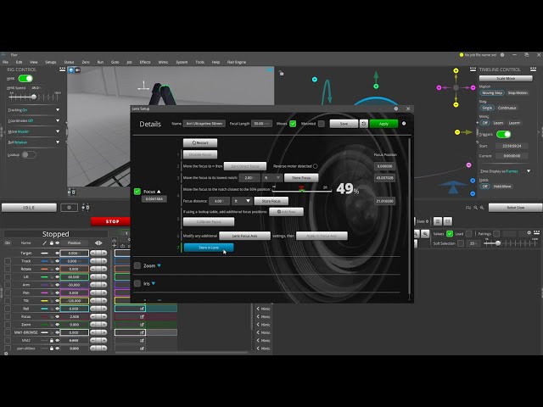Open the Rig Control panel options icon
Screen dimensions: 543x407
(x=62, y=70)
